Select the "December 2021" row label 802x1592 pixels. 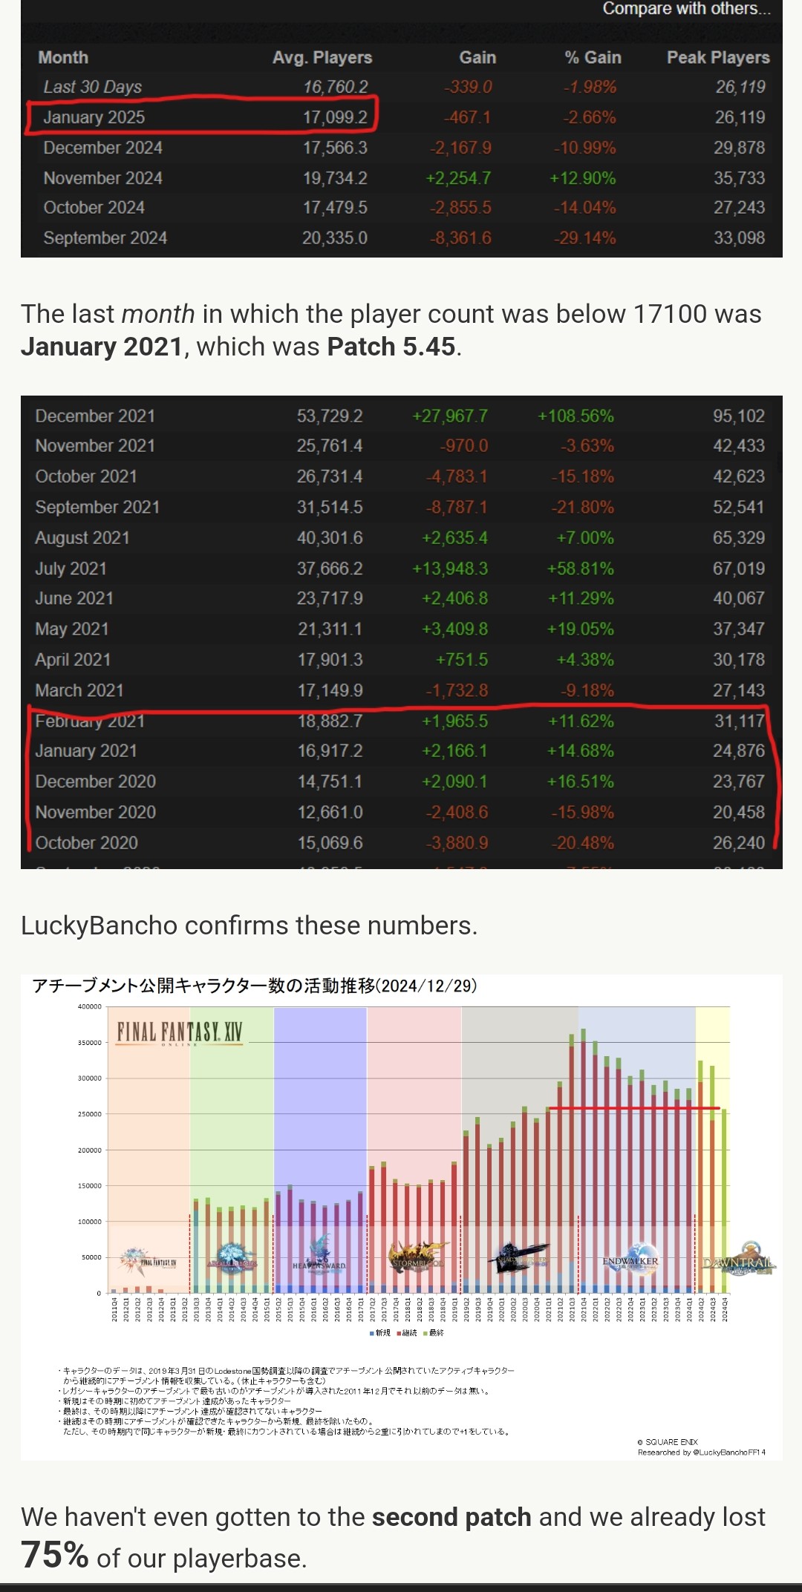(x=95, y=416)
